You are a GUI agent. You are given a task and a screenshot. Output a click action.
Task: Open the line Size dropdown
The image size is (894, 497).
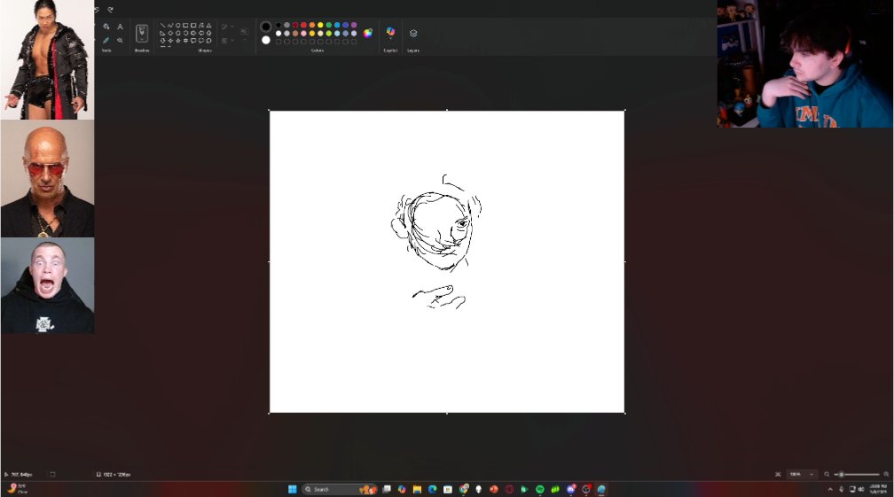point(245,35)
